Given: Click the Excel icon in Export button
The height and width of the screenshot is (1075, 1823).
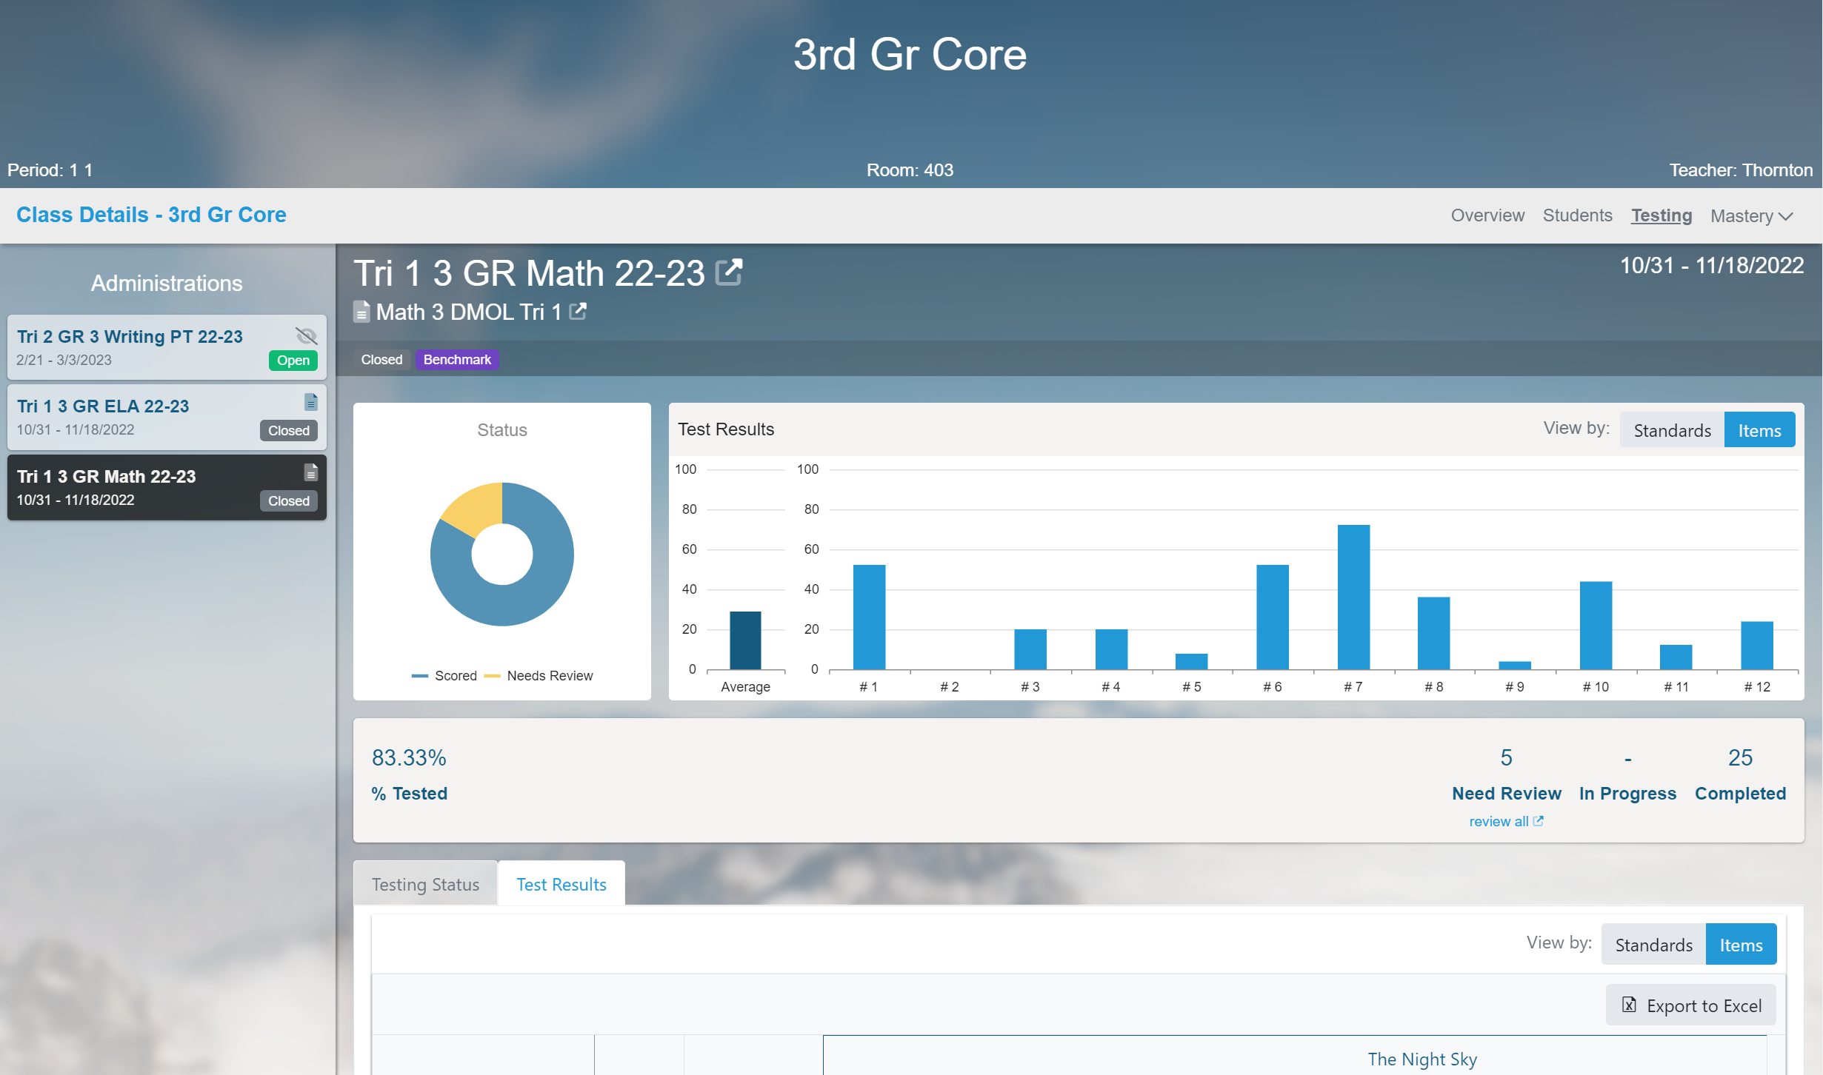Looking at the screenshot, I should pyautogui.click(x=1629, y=1005).
